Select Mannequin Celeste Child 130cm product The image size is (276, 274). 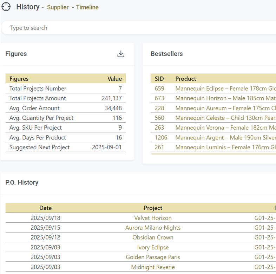tap(225, 118)
